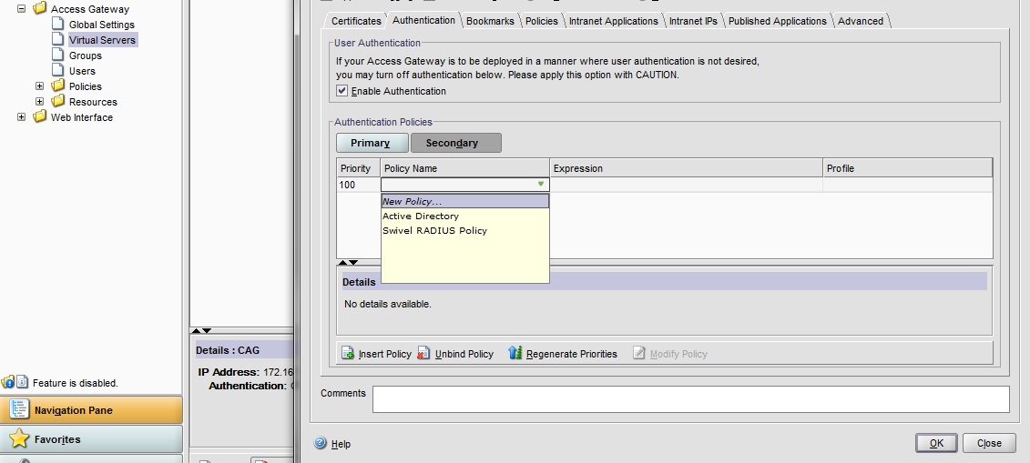The width and height of the screenshot is (1030, 463).
Task: Click the Regenerate Priorities label
Action: [x=572, y=354]
